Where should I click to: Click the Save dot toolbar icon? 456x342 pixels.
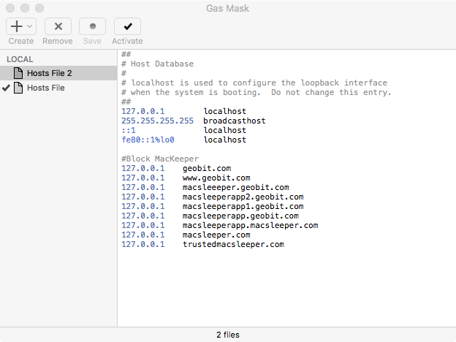click(93, 26)
